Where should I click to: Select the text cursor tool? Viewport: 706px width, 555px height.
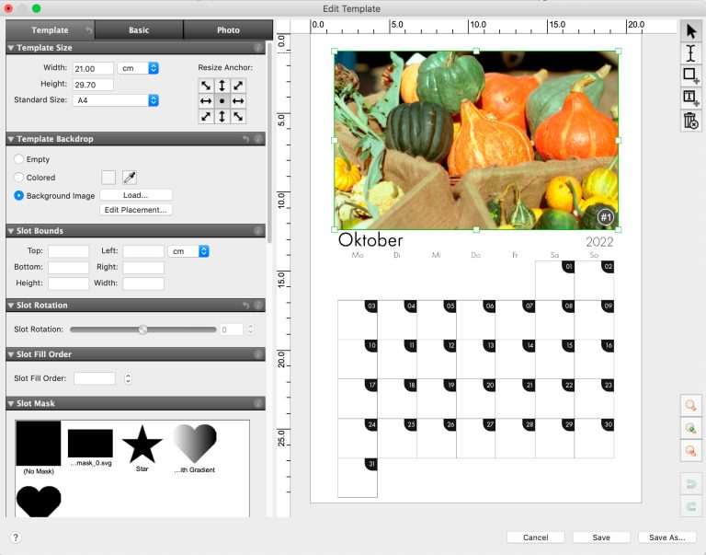tap(690, 52)
